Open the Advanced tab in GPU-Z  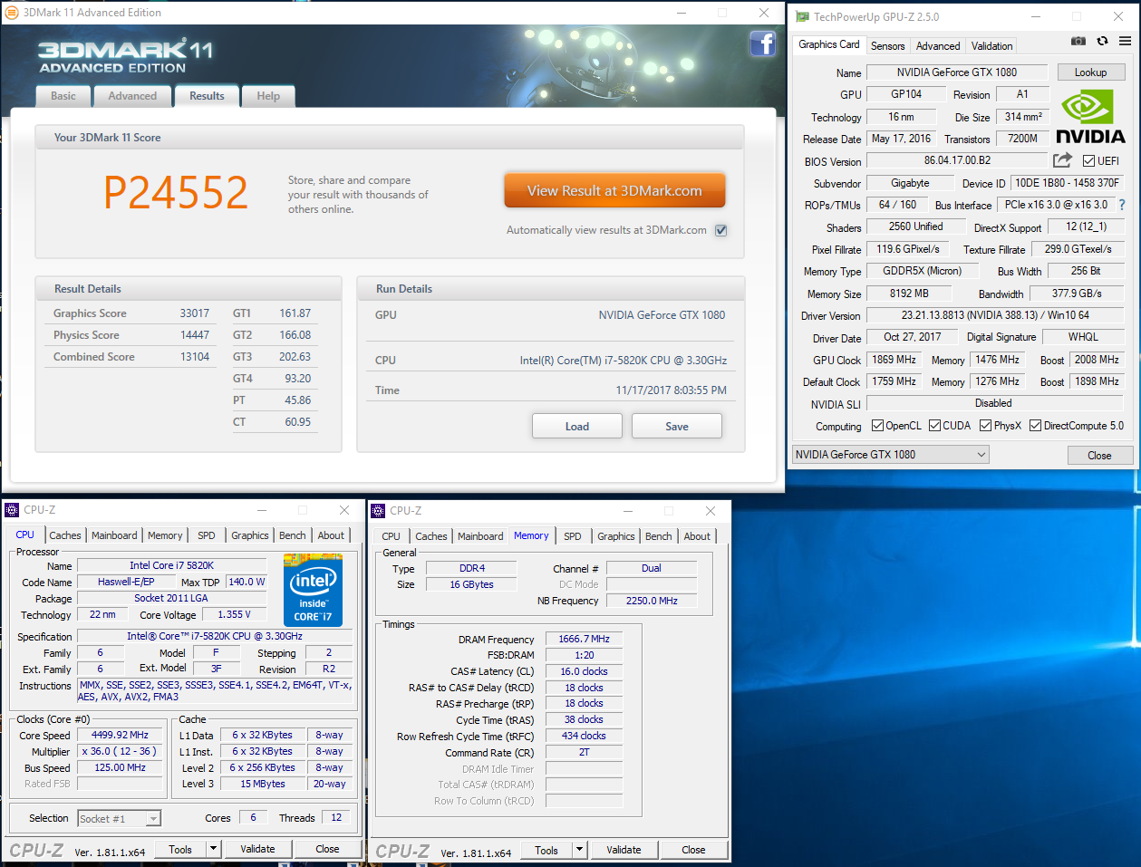938,46
